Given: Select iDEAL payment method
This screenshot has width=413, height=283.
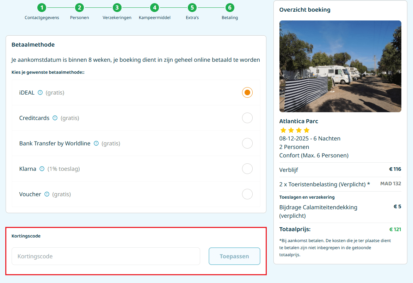Looking at the screenshot, I should [x=247, y=92].
